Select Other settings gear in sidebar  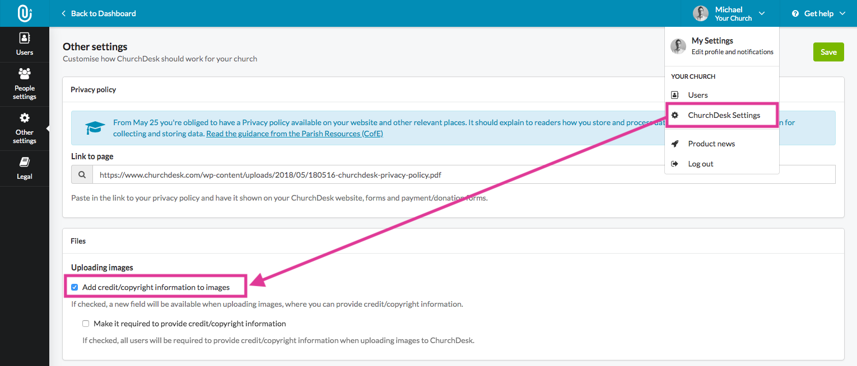tap(25, 118)
